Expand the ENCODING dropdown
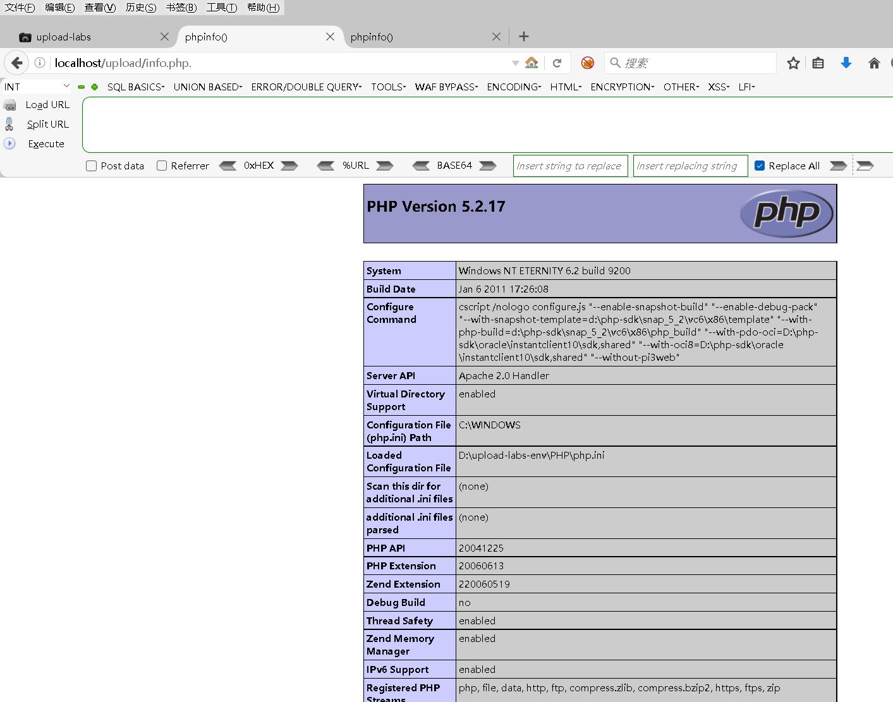The width and height of the screenshot is (893, 702). pos(514,87)
